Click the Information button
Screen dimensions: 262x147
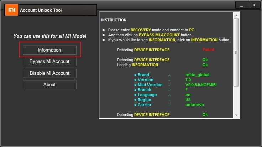pyautogui.click(x=49, y=50)
